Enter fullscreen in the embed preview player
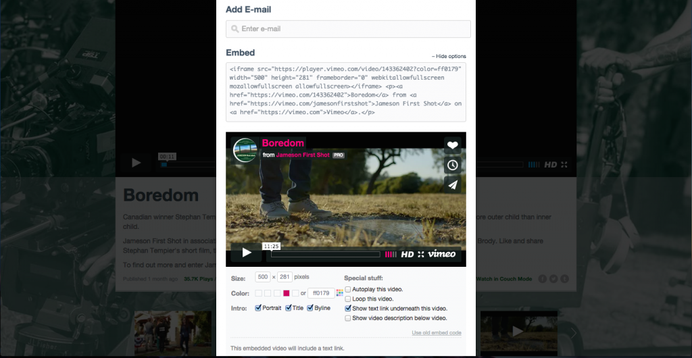The image size is (692, 358). click(420, 255)
